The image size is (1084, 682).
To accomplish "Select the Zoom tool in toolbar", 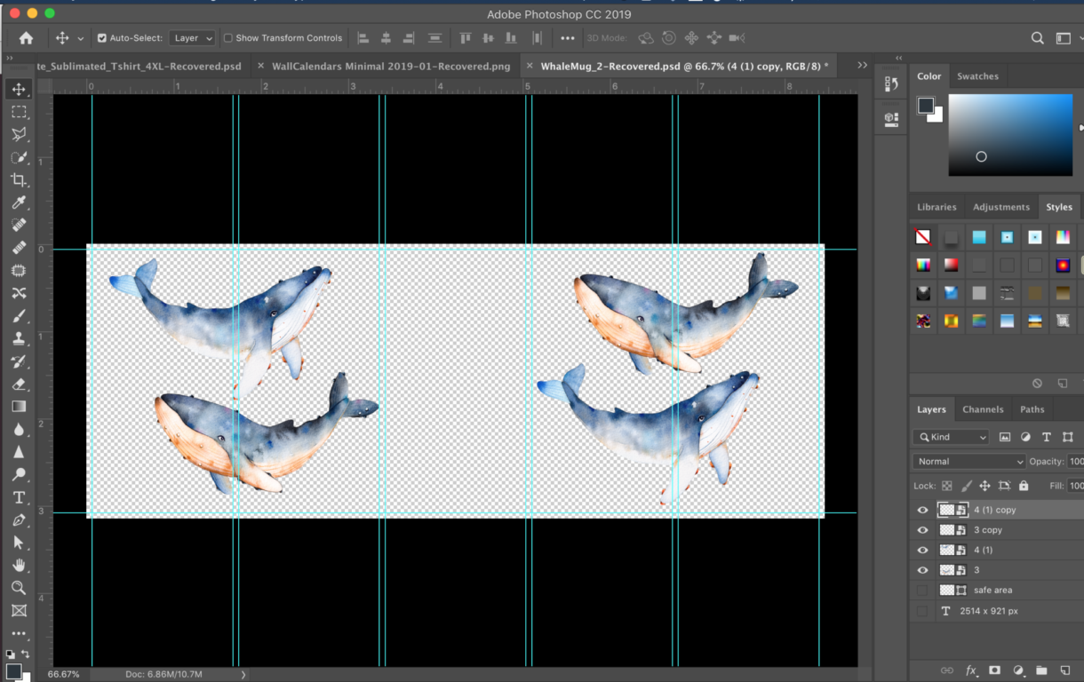I will tap(19, 588).
